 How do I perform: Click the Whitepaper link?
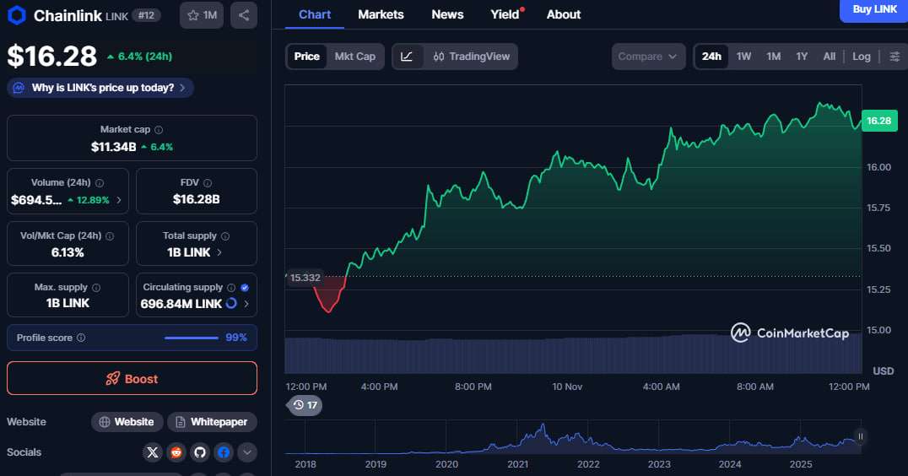tap(212, 422)
